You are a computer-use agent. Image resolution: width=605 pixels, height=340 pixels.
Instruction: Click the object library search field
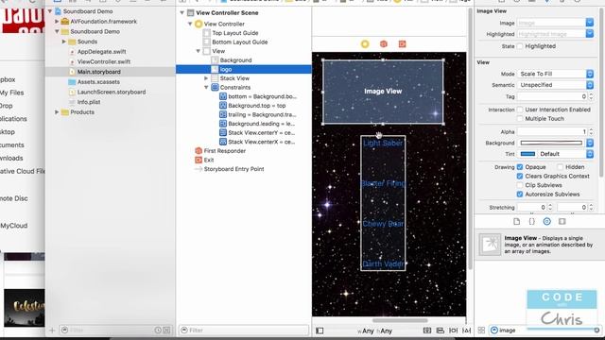tap(544, 331)
